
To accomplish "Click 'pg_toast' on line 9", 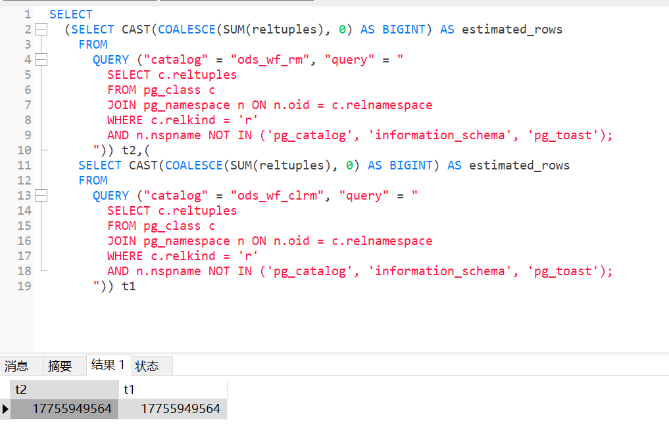I will click(x=562, y=135).
